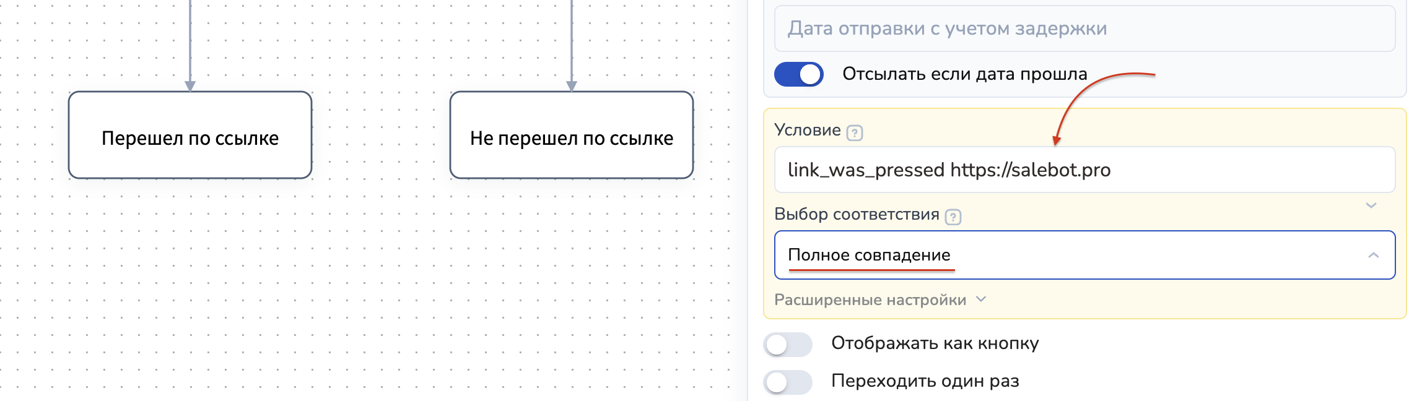Focus the Дата отправки с учетом задержки field
Screen dimensions: 1422x401
pos(1084,28)
